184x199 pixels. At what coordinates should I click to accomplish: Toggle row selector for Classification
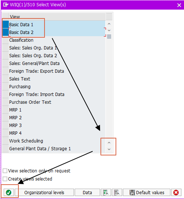[6, 40]
